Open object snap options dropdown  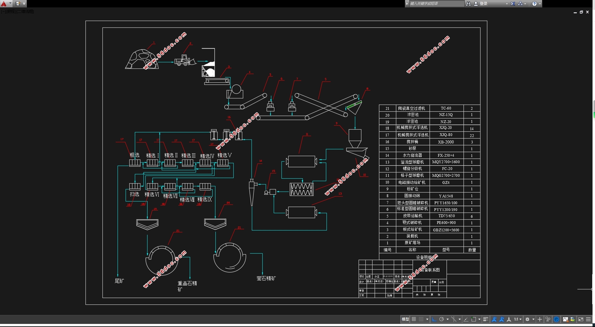pos(479,319)
